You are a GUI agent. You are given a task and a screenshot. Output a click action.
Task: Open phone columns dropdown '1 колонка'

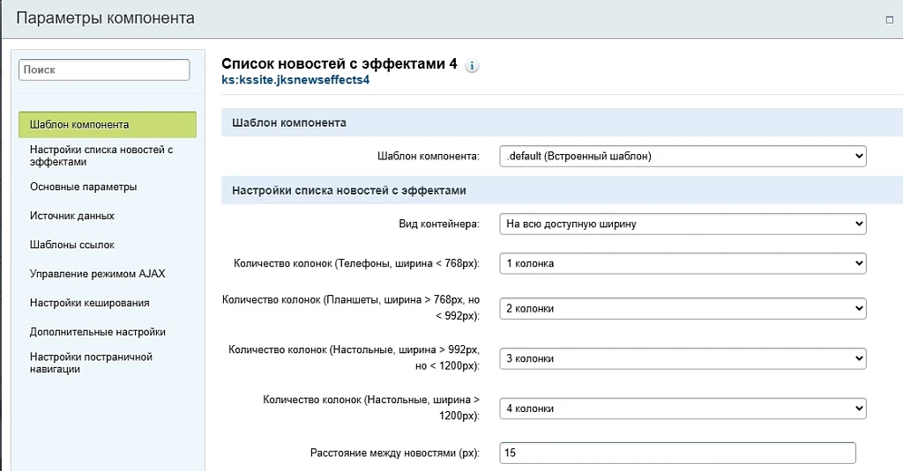point(683,263)
